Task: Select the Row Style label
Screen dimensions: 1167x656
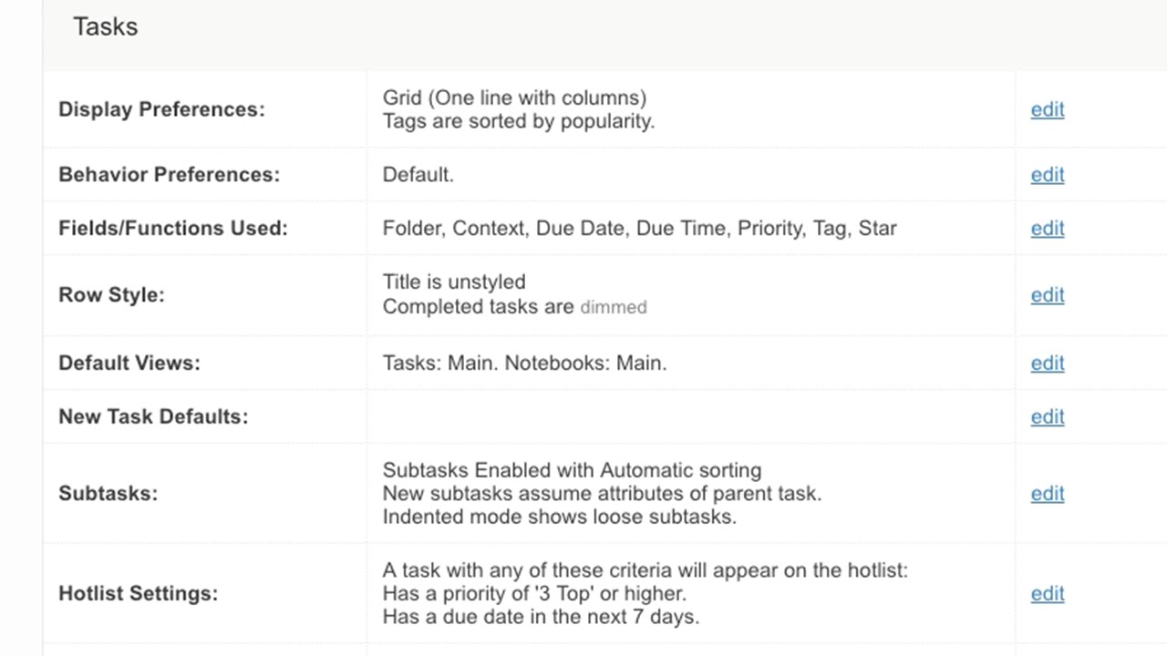Action: (x=111, y=295)
